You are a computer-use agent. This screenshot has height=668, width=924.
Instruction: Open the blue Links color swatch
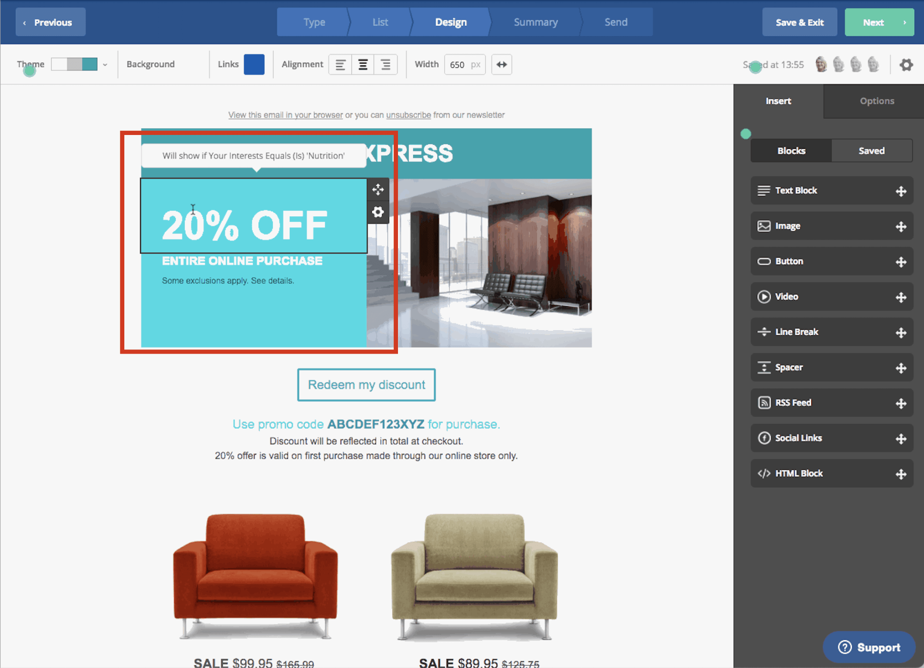[x=254, y=64]
